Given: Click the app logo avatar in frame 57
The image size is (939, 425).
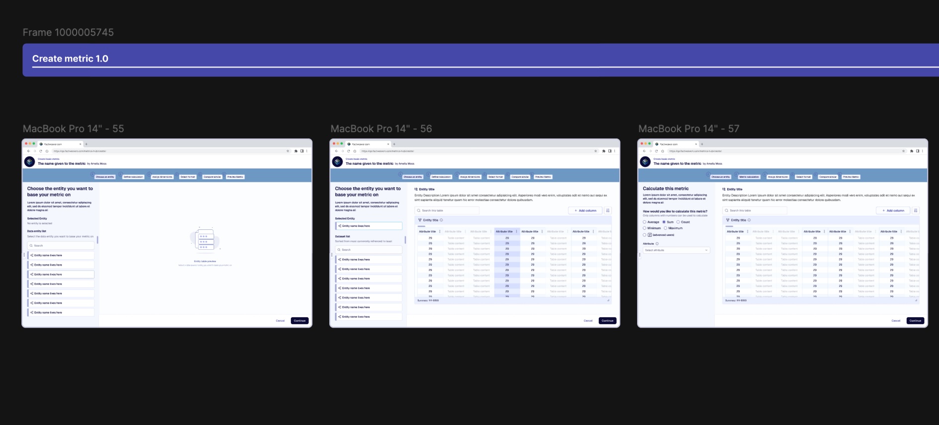Looking at the screenshot, I should [645, 162].
